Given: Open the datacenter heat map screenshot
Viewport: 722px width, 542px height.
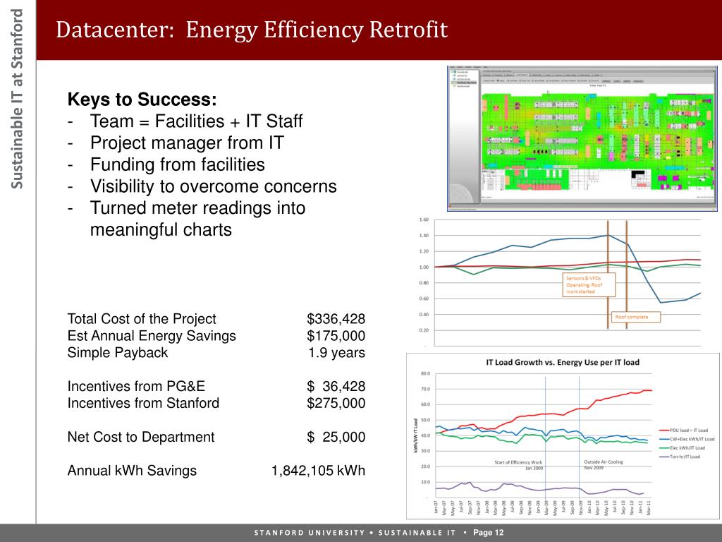Looking at the screenshot, I should (582, 139).
